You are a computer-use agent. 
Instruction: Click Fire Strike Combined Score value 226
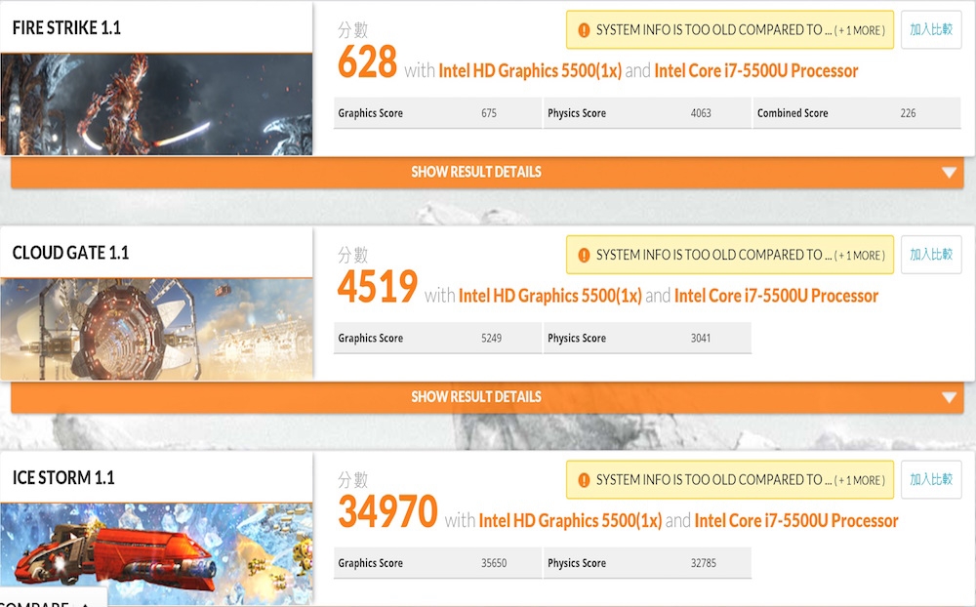pyautogui.click(x=908, y=113)
